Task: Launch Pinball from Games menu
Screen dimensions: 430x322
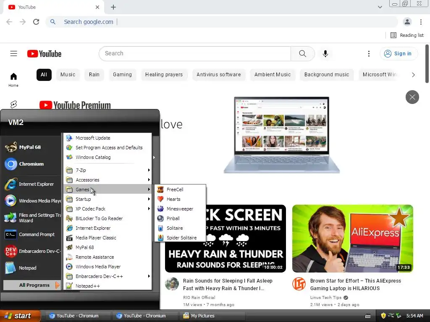Action: click(x=180, y=218)
